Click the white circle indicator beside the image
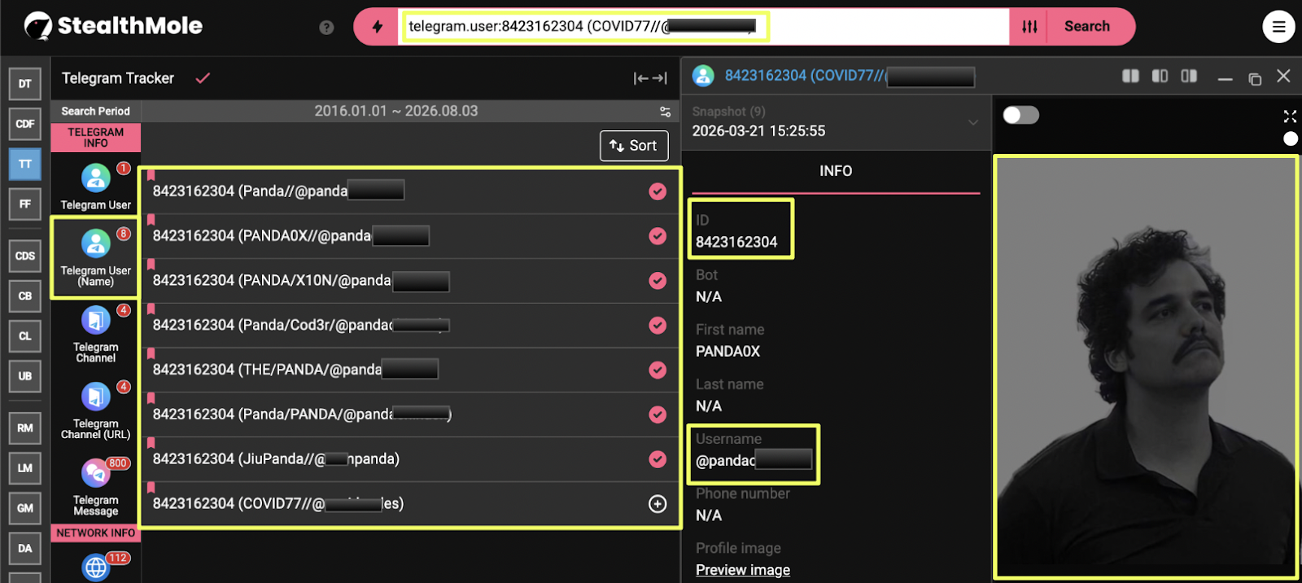Viewport: 1302px width, 583px height. 1291,138
